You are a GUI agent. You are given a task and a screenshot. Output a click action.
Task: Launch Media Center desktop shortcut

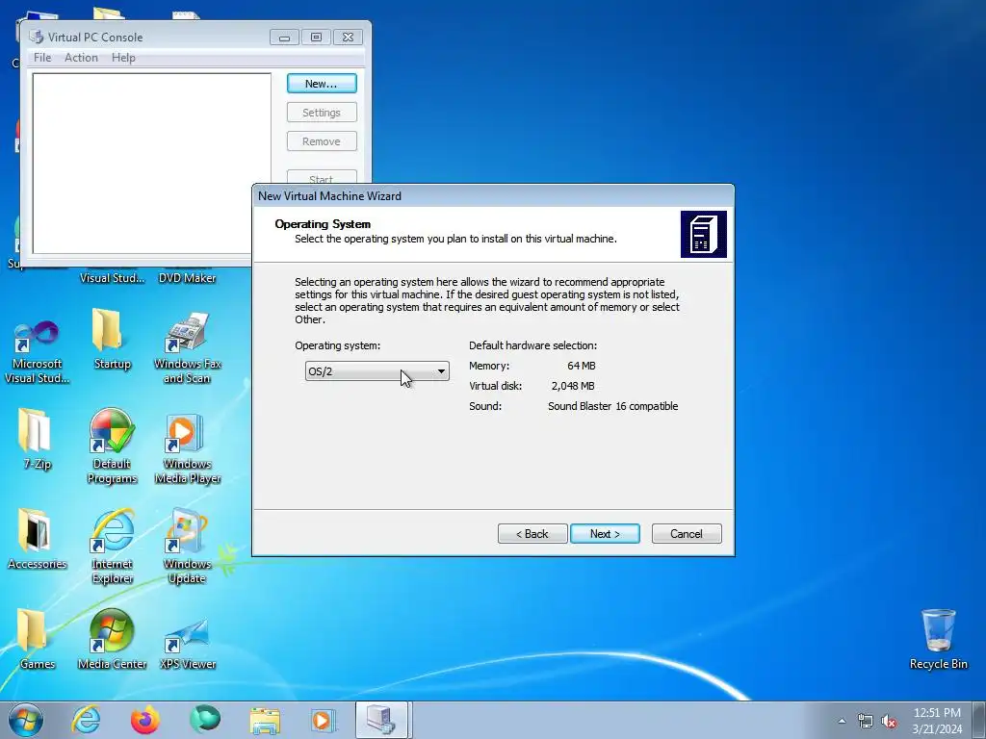[112, 640]
